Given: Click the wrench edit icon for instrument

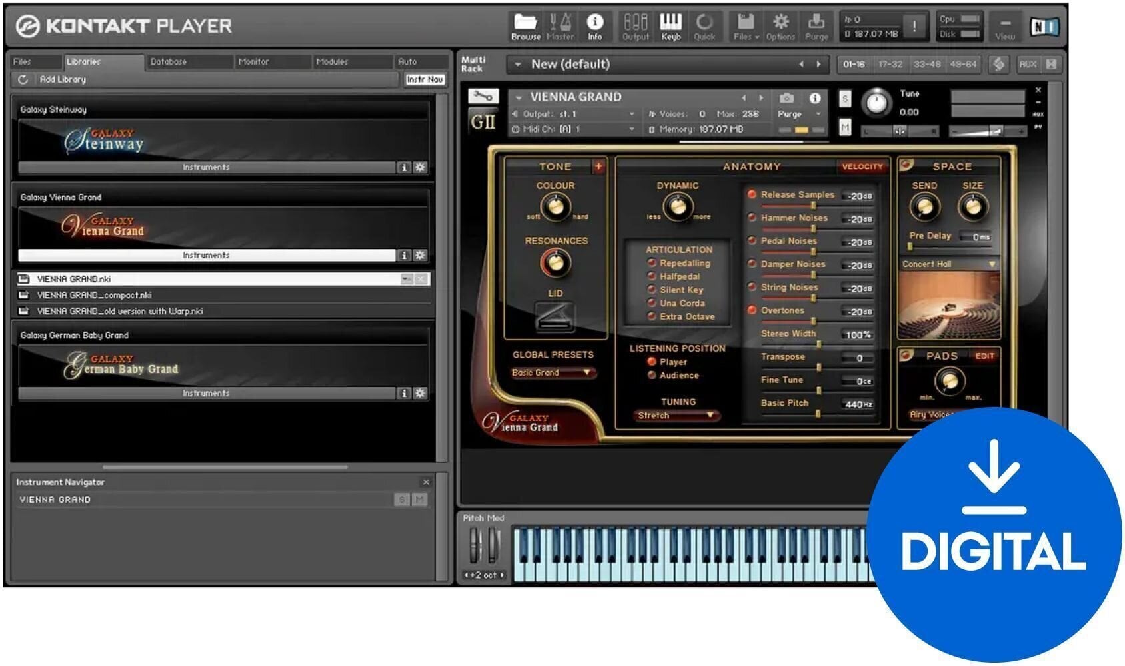Looking at the screenshot, I should click(483, 97).
